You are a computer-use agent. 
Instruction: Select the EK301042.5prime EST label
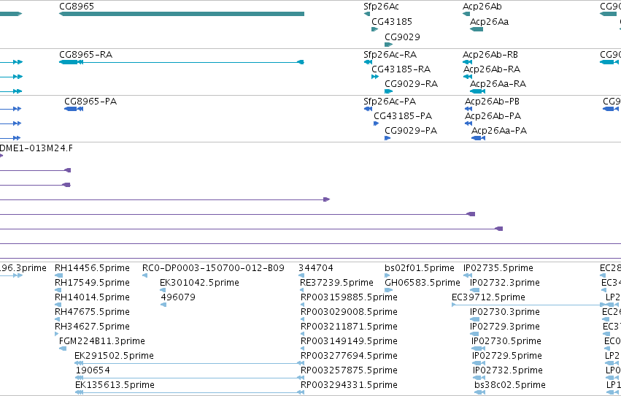pyautogui.click(x=199, y=283)
